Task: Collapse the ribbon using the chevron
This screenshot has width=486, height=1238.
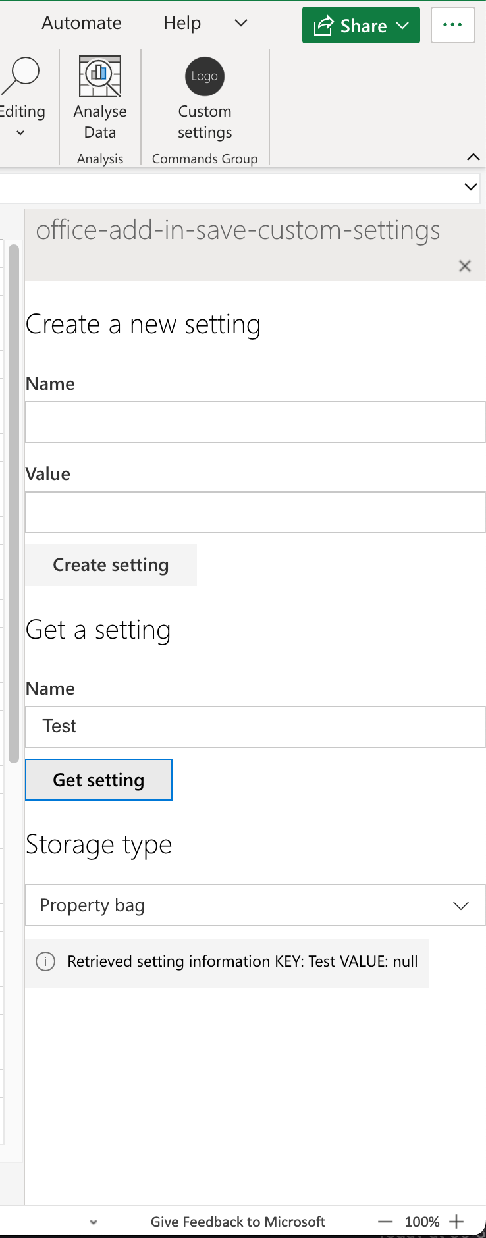Action: 473,157
